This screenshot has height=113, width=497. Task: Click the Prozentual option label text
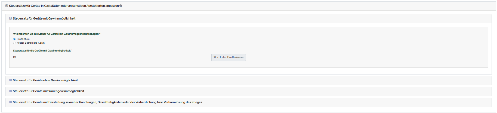(x=23, y=39)
